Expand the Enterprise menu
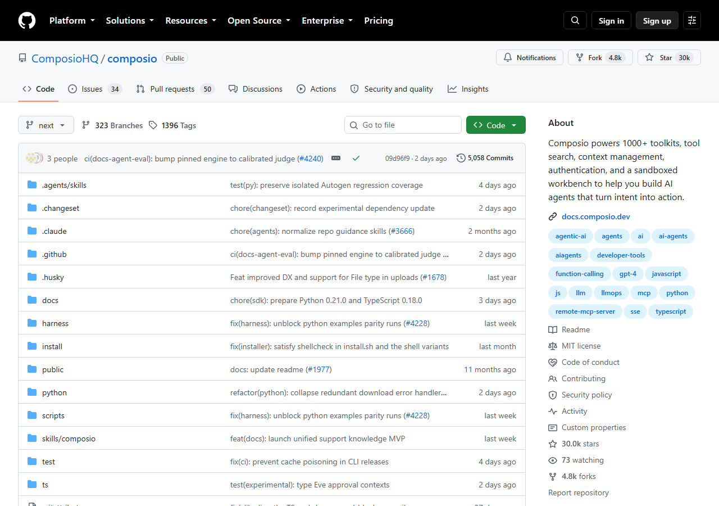 pos(327,20)
